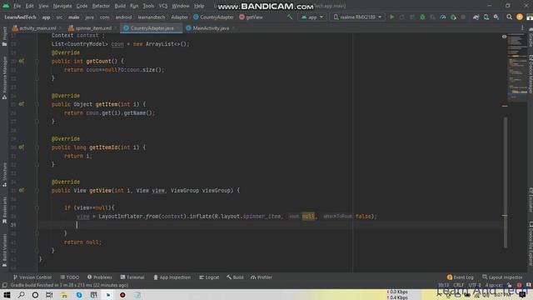Toggle the Device File Explorer panel
The height and width of the screenshot is (300, 533).
tap(530, 243)
